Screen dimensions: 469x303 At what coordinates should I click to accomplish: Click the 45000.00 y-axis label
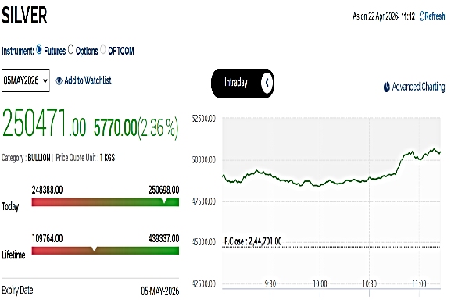pos(204,242)
